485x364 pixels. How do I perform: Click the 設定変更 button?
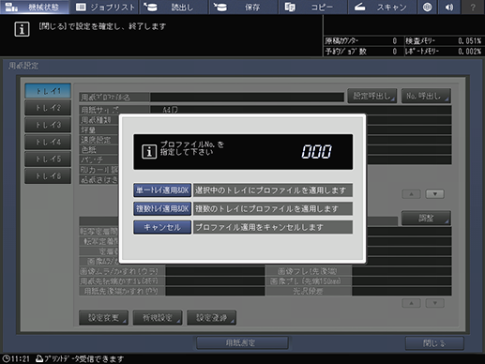coord(103,318)
